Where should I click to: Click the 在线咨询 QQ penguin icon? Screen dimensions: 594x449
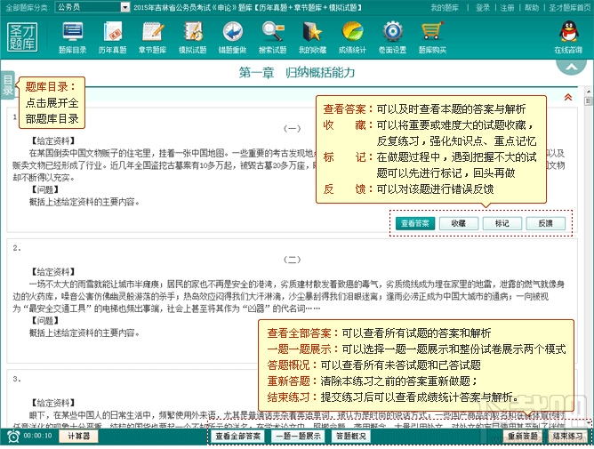568,37
